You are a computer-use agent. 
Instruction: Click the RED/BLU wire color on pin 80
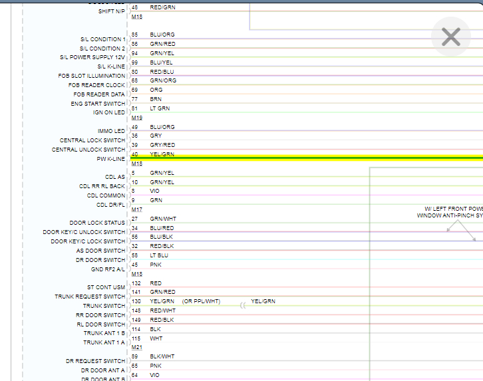[162, 72]
